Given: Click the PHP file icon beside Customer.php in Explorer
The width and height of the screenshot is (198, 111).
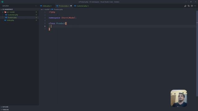Looking at the screenshot, I should tap(6, 15).
